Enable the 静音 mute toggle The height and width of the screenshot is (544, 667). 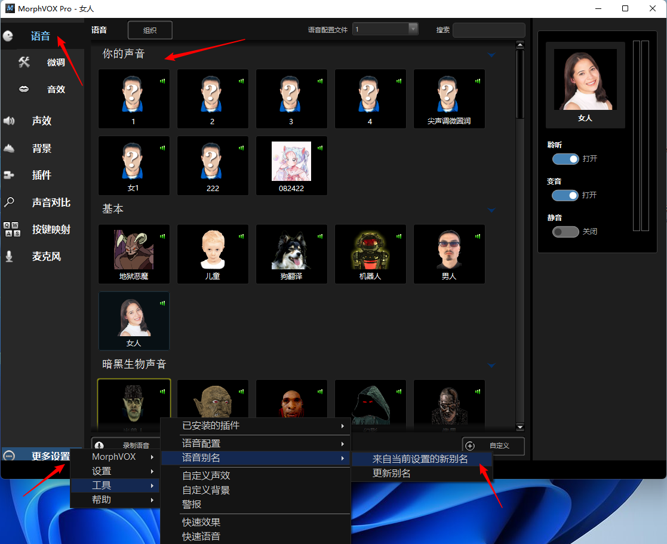565,232
